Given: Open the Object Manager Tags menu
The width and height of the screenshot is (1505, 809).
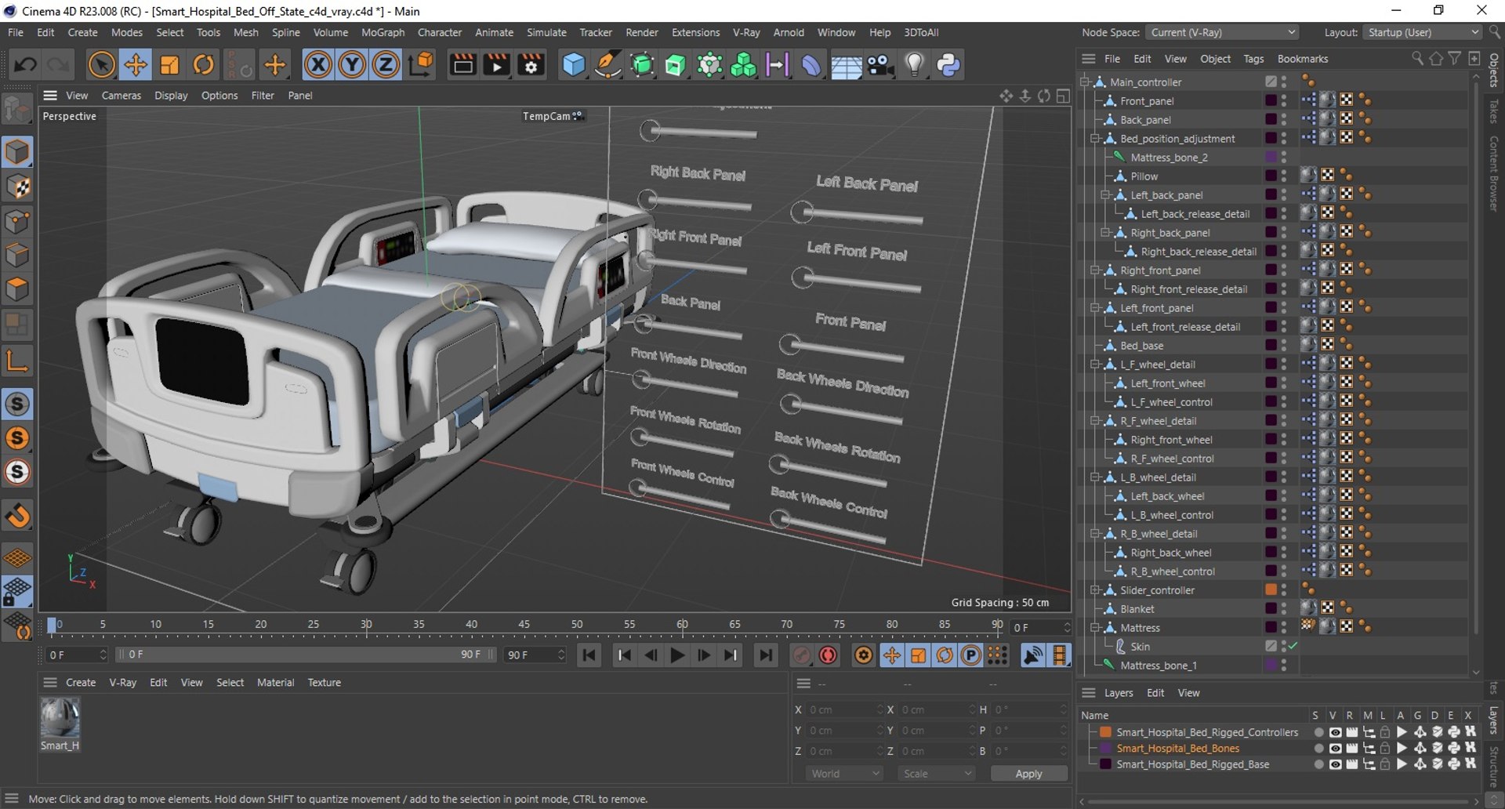Looking at the screenshot, I should coord(1253,59).
